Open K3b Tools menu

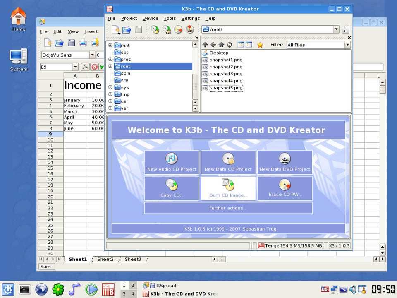click(x=170, y=18)
